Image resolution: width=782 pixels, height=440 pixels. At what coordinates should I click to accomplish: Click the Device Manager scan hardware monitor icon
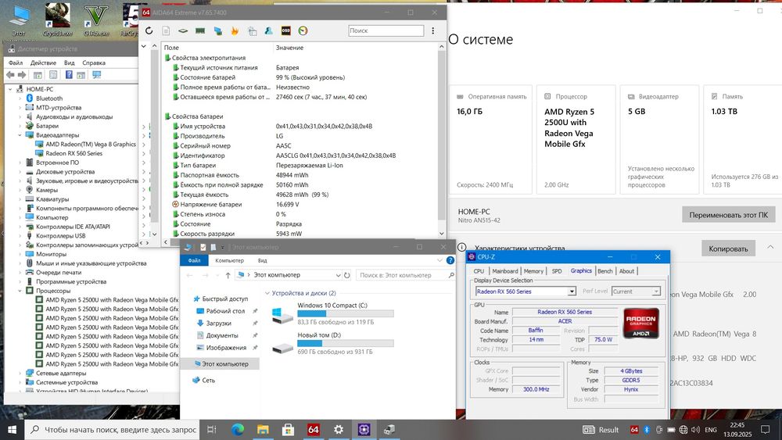point(97,75)
